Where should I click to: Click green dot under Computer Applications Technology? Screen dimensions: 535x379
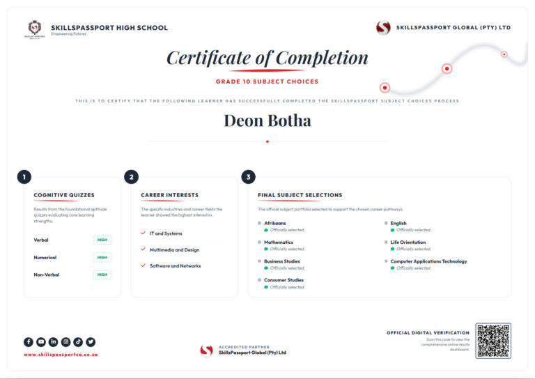point(392,268)
